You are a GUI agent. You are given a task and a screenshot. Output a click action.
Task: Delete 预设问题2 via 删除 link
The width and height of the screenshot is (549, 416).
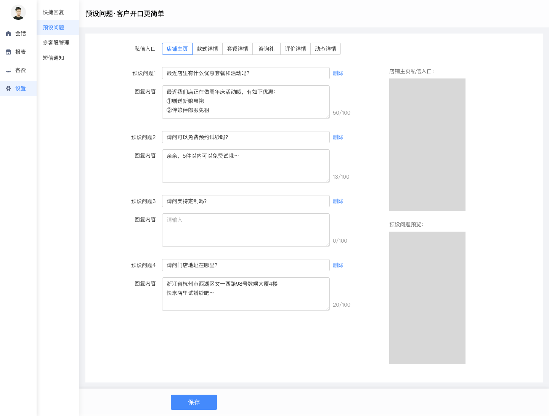pos(338,137)
